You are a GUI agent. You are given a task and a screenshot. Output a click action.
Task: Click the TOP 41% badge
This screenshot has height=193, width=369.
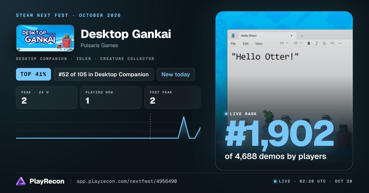[x=34, y=74]
